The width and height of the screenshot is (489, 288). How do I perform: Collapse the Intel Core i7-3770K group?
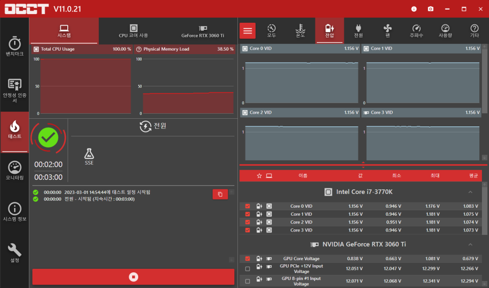pyautogui.click(x=470, y=192)
